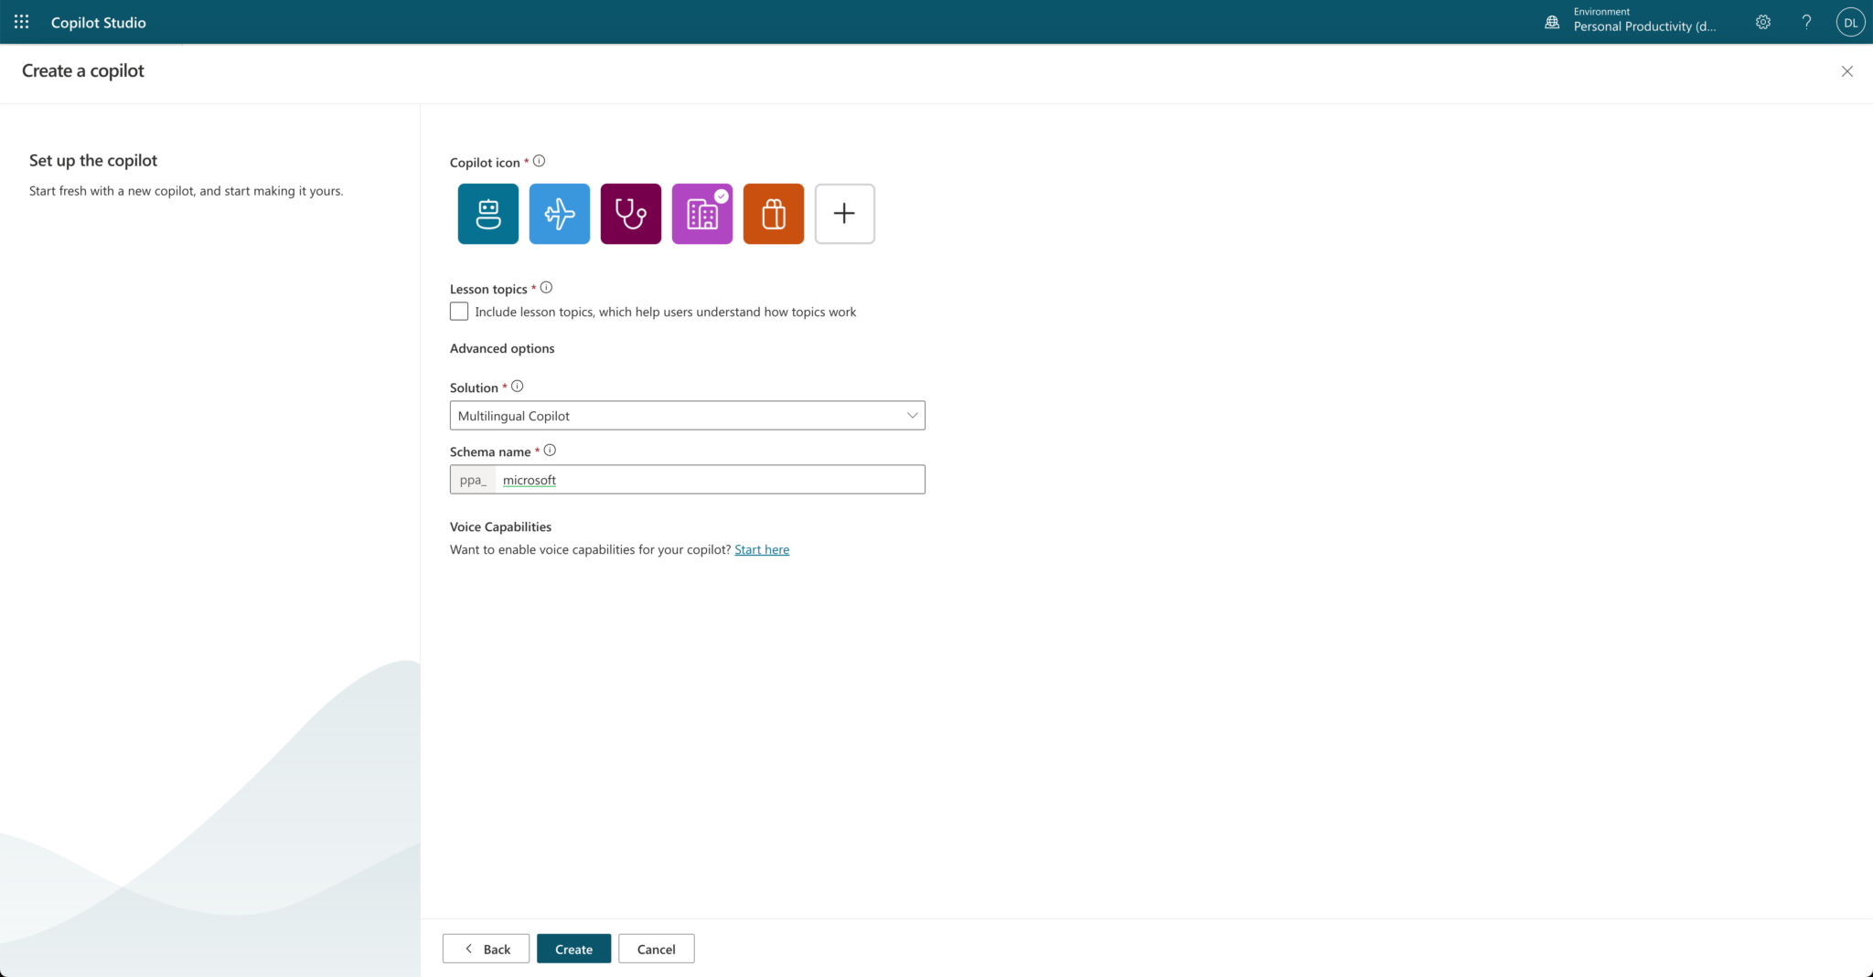1873x977 pixels.
Task: Open Copilot Studio settings gear
Action: (x=1761, y=21)
